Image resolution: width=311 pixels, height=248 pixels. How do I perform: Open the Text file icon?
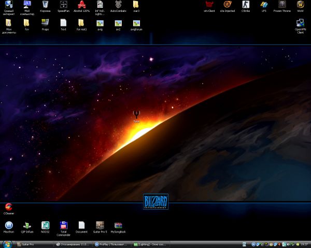click(x=63, y=25)
